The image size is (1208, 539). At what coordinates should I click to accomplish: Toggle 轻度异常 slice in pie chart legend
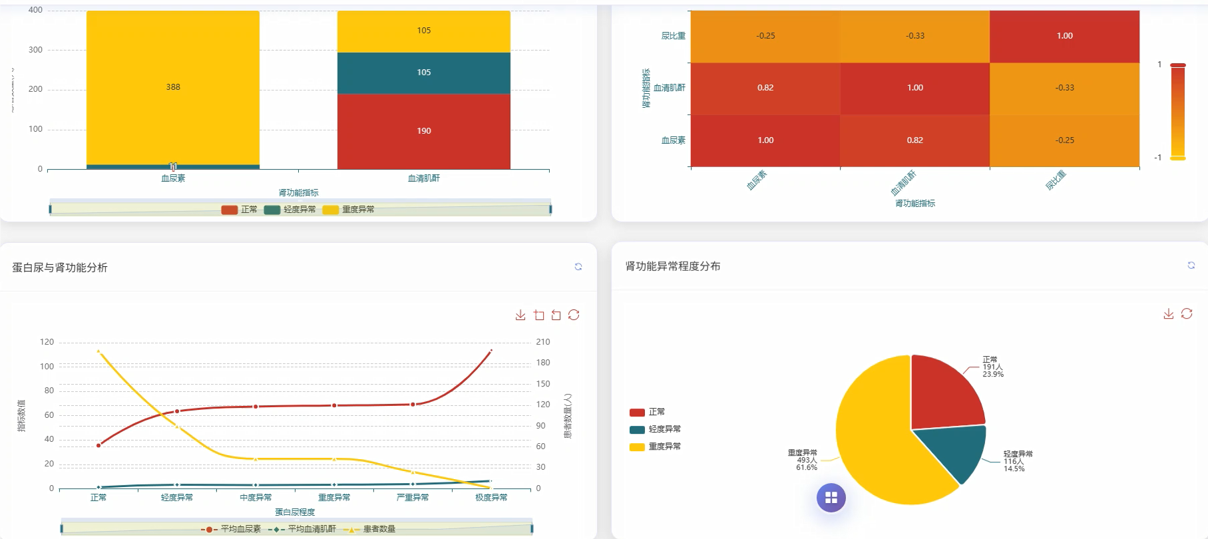click(x=655, y=430)
